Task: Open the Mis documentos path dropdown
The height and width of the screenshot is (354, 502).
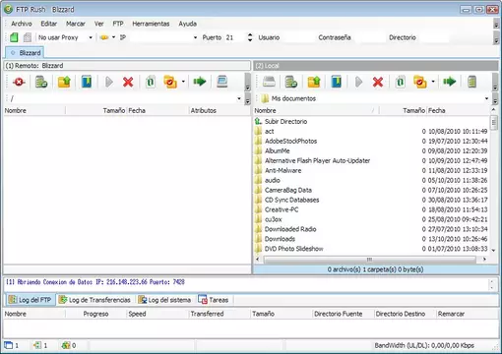Action: point(486,98)
